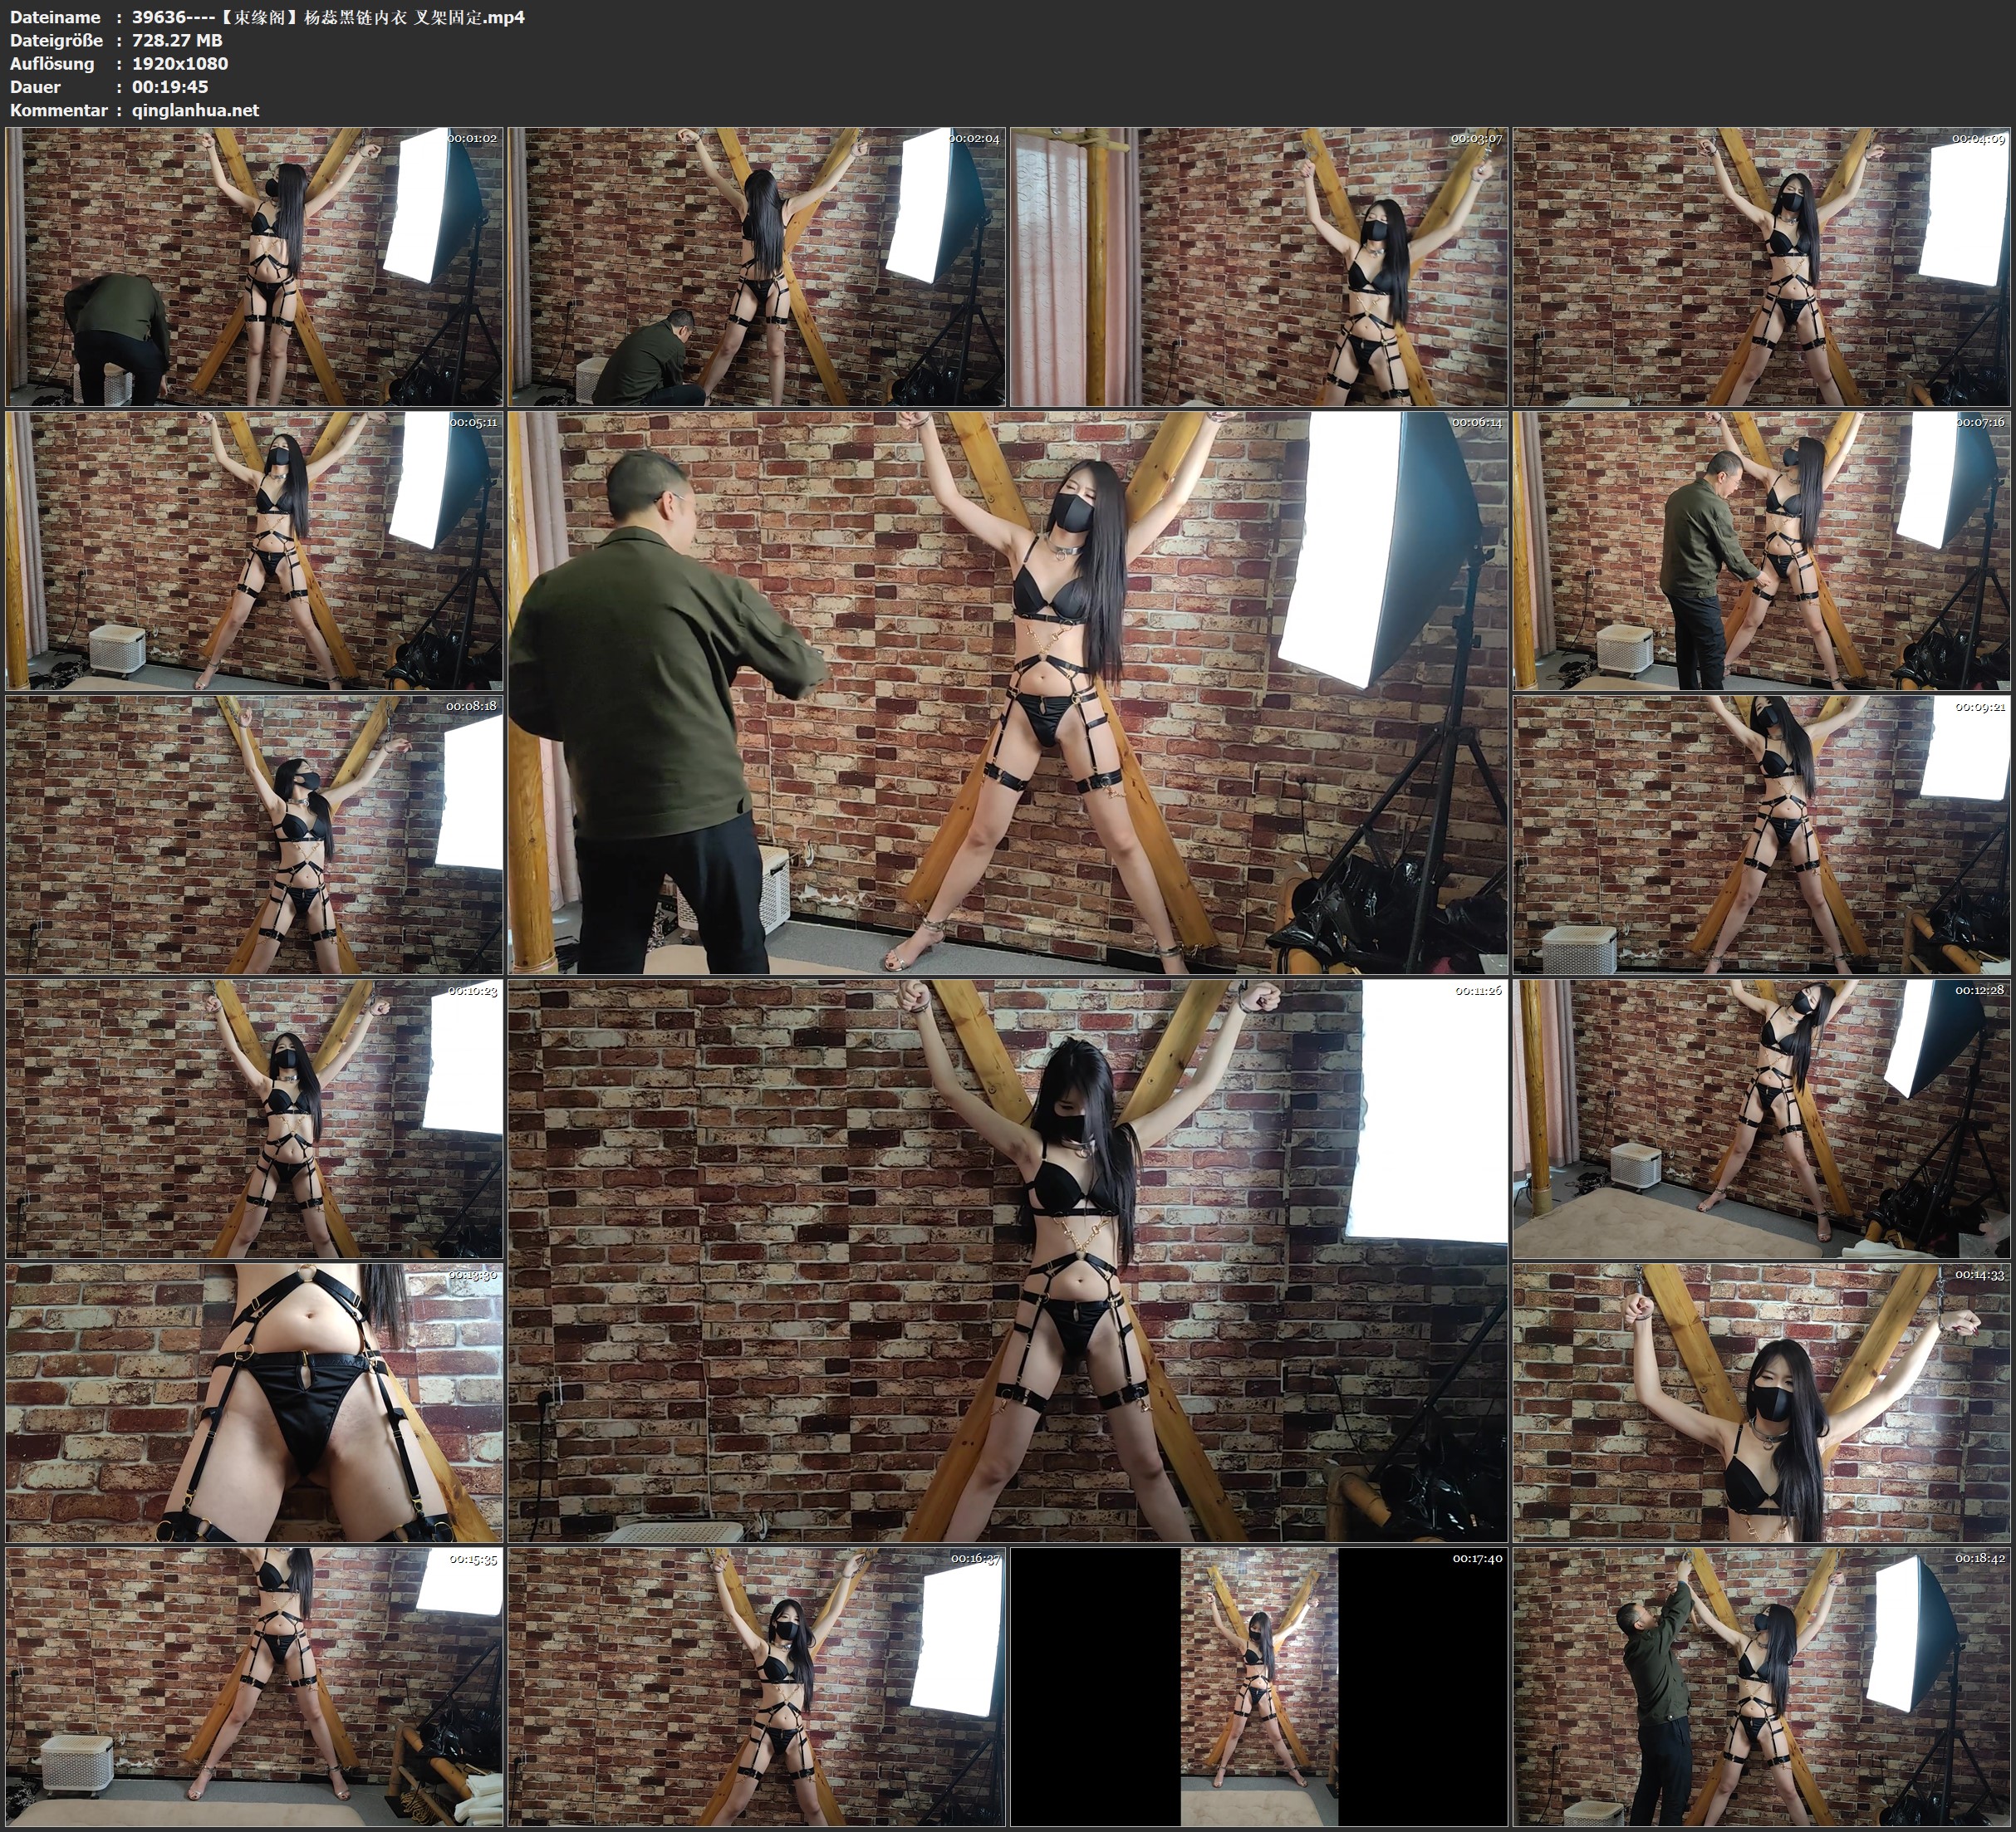Open the thumbnail at 00:03:07
The image size is (2016, 1832).
coord(1259,267)
